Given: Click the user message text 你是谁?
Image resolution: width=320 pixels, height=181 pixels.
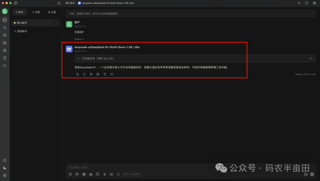Looking at the screenshot, I should (79, 32).
